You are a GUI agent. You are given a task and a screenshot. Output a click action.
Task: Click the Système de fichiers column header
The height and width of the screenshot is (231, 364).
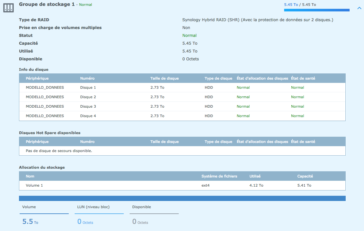pos(219,176)
